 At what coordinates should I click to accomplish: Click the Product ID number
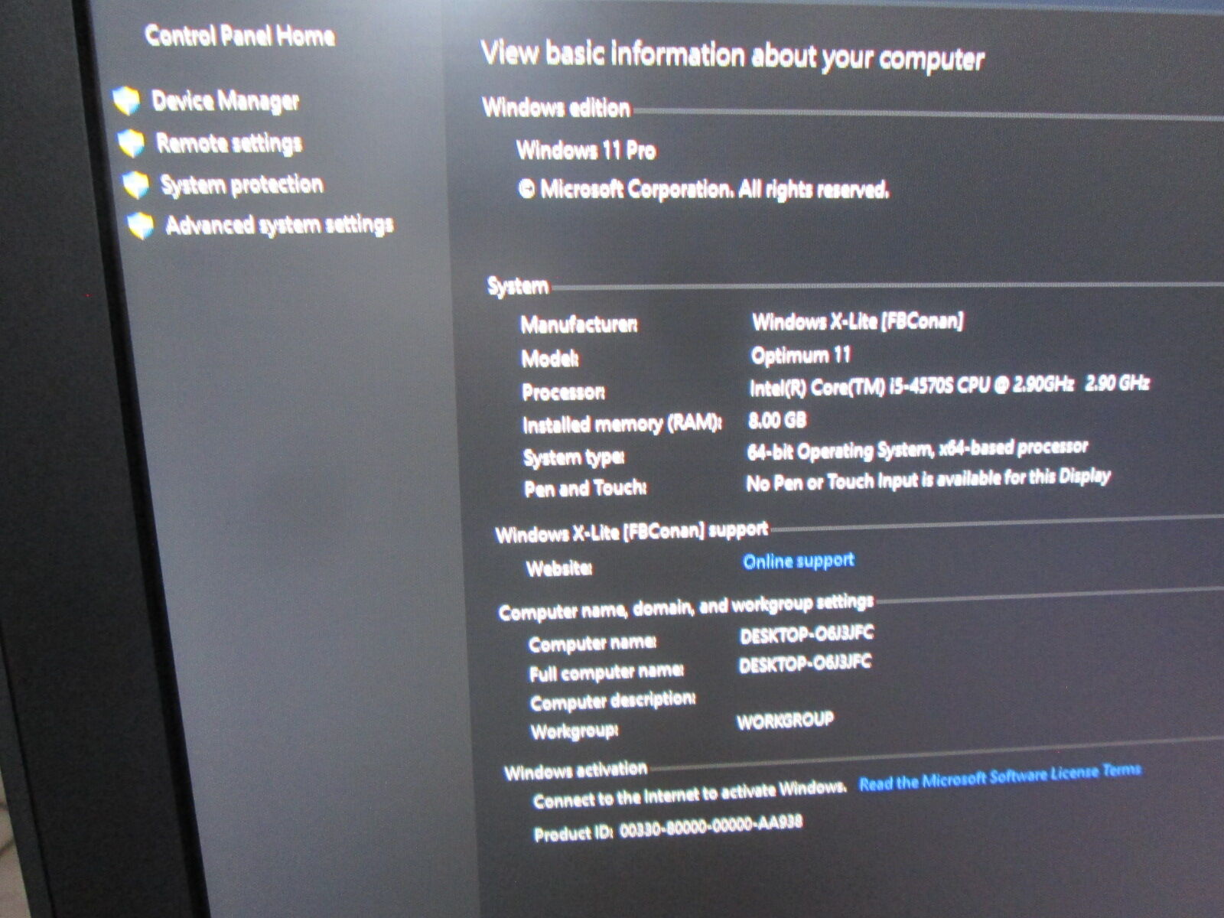coord(710,826)
